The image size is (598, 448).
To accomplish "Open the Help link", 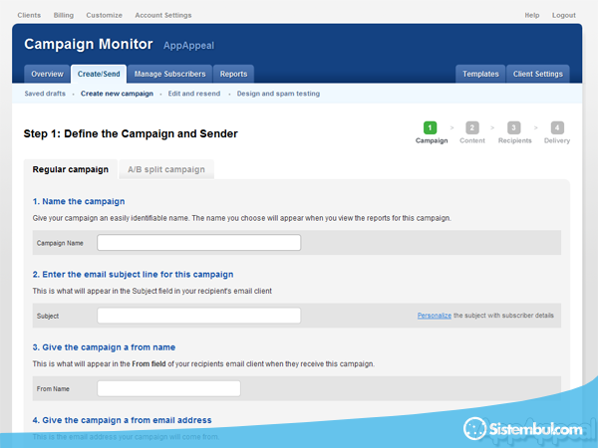I will 532,15.
